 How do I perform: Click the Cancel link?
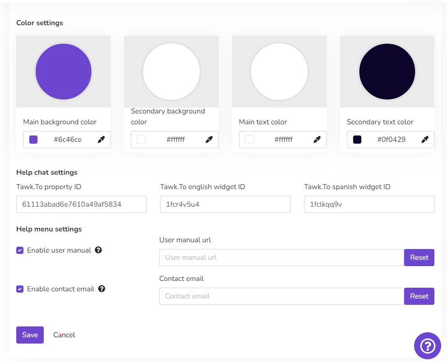[64, 335]
